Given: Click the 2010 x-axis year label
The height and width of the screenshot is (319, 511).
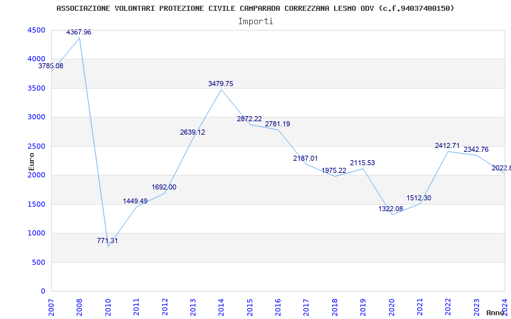Looking at the screenshot, I should coord(108,307).
